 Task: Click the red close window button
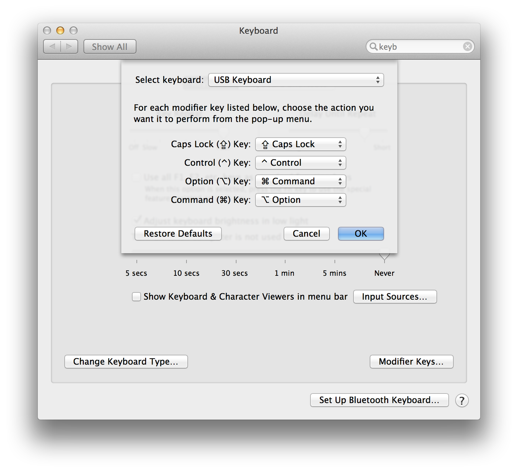click(47, 30)
